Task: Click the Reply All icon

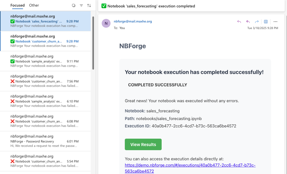Action: coord(248,22)
